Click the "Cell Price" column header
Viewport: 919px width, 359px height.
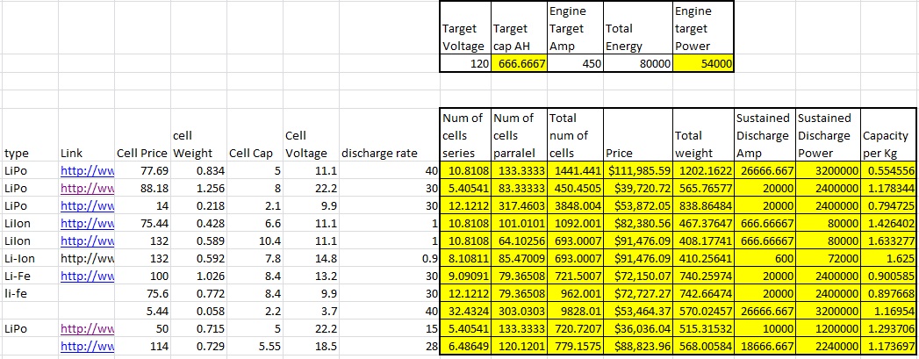pos(142,153)
